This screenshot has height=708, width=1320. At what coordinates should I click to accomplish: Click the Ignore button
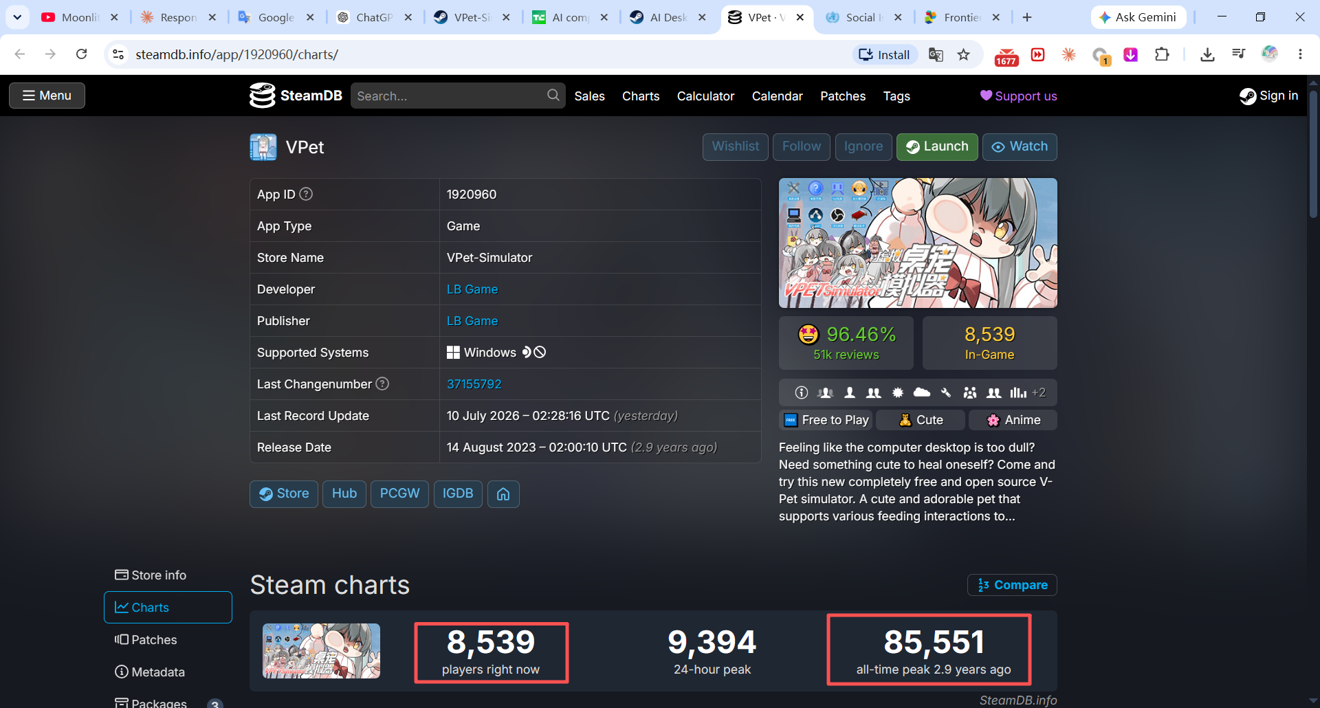(863, 146)
